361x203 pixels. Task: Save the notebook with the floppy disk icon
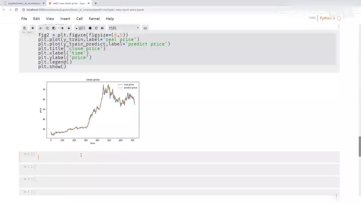point(25,28)
